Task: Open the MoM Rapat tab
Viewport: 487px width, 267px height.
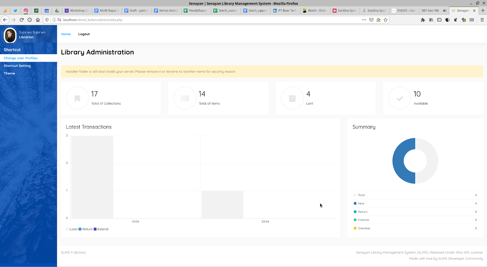Action: pos(107,10)
